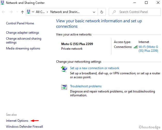Screen dimensions: 162x130
Task: Expand the chevron after All C... breadcrumb
Action: coord(47,12)
